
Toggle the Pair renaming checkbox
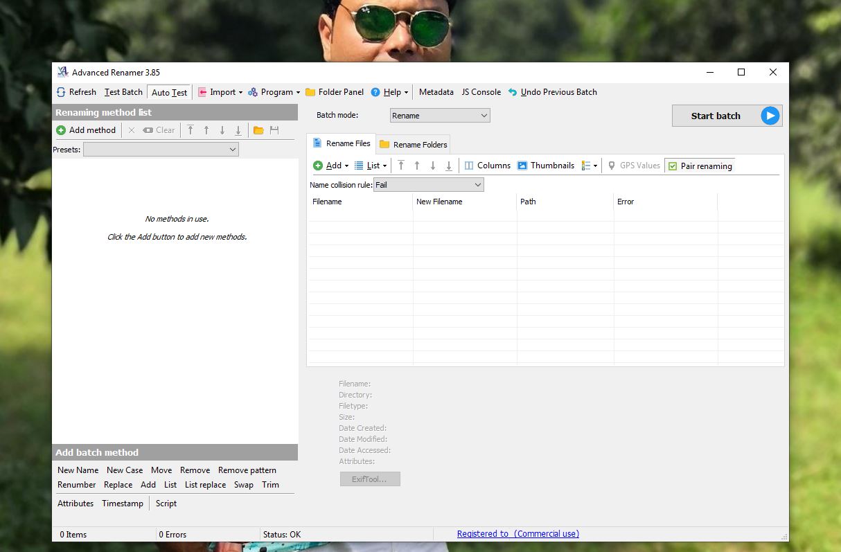[700, 166]
